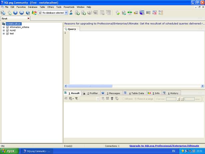Click the new connection toolbar icon

[3, 13]
